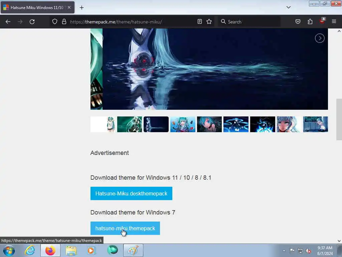
Task: Launch Internet Explorer from taskbar
Action: (30, 250)
